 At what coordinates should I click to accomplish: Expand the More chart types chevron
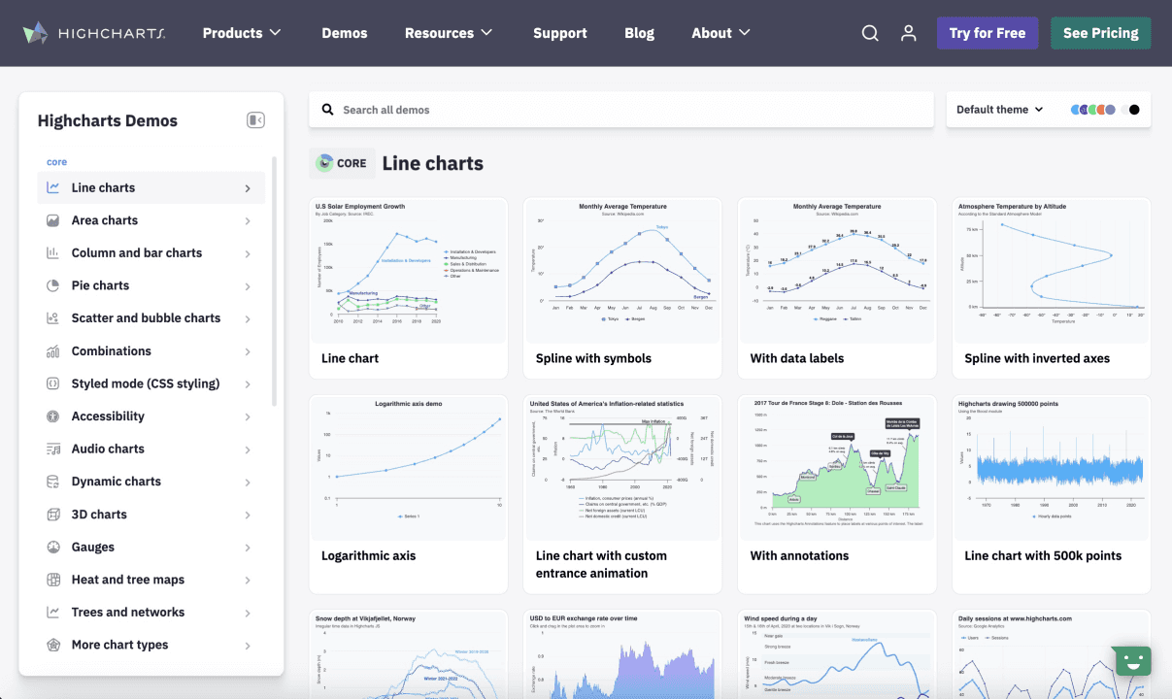(248, 646)
